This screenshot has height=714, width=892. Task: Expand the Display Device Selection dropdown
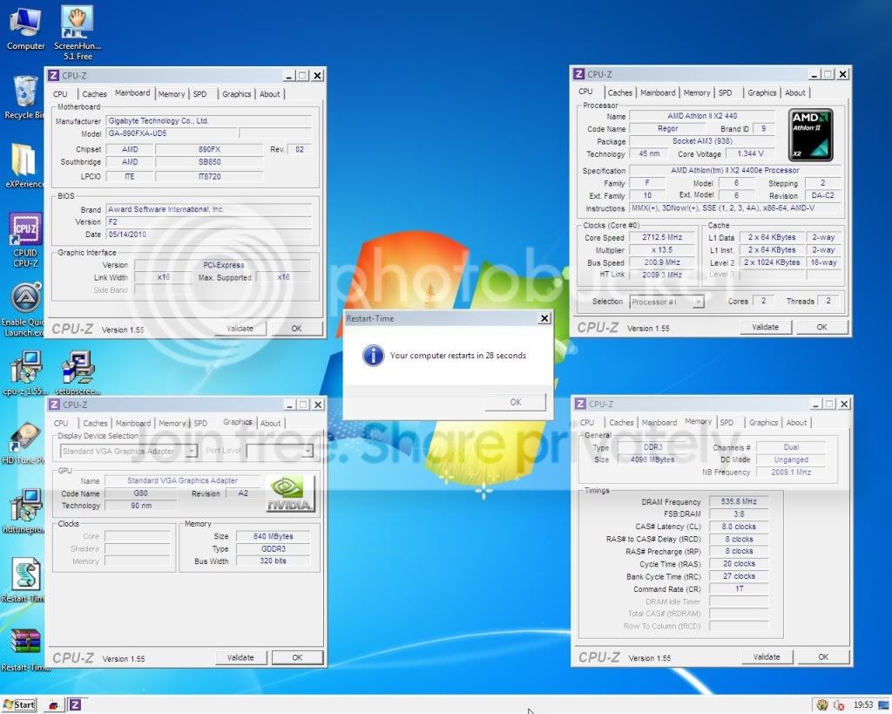coord(192,451)
